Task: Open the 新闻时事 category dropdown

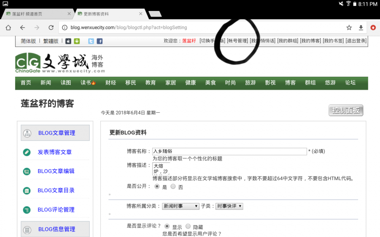Action: tap(180, 206)
